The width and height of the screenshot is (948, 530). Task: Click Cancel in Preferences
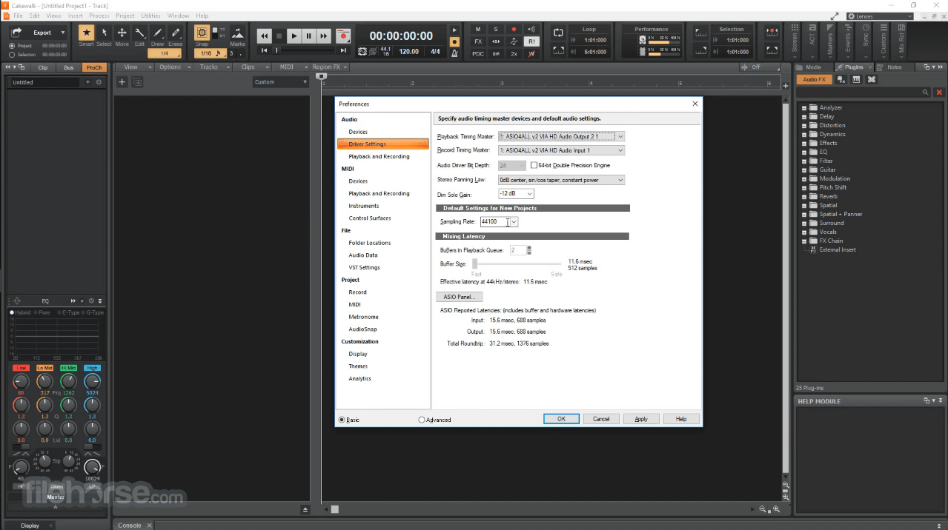tap(601, 419)
